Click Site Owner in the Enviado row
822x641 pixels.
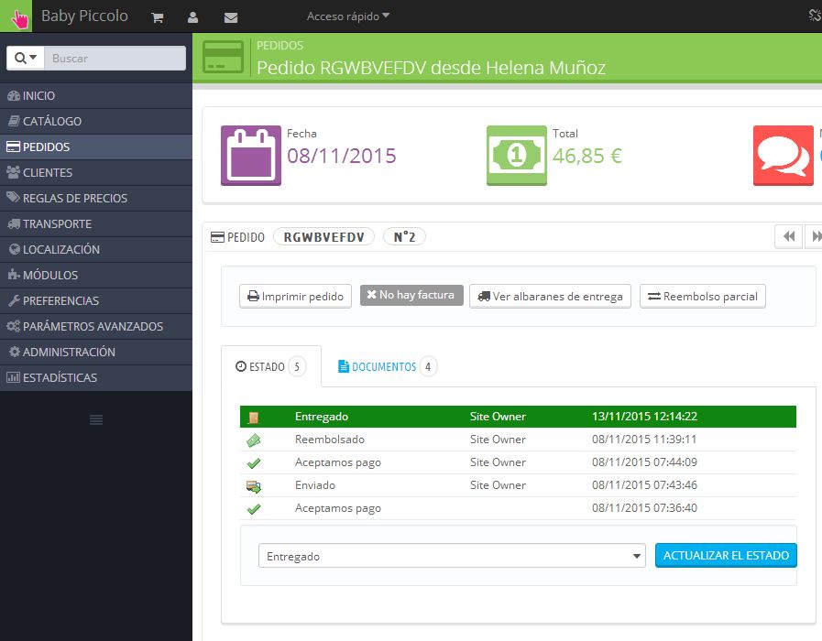tap(498, 485)
